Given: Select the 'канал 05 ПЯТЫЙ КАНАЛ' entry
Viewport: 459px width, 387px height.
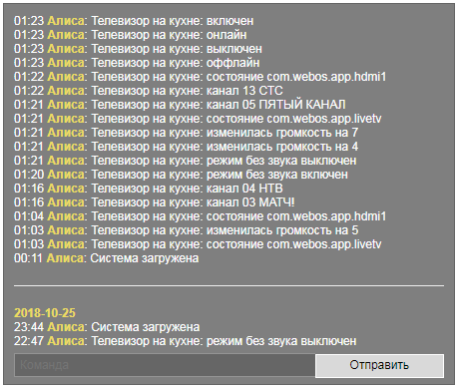Looking at the screenshot, I should 180,105.
